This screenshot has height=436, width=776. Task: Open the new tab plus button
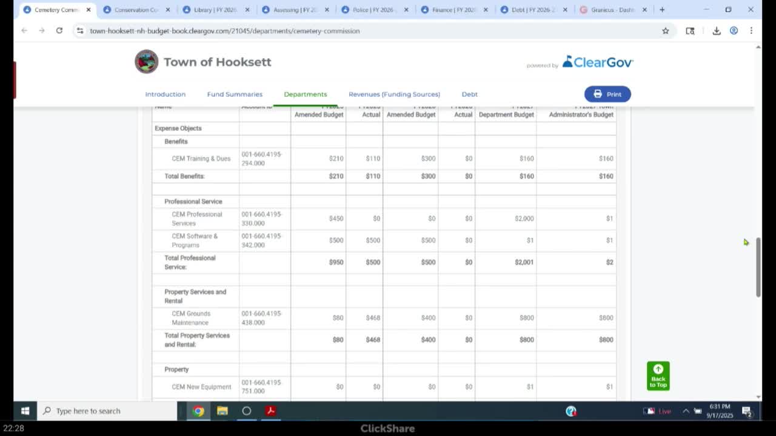coord(662,10)
